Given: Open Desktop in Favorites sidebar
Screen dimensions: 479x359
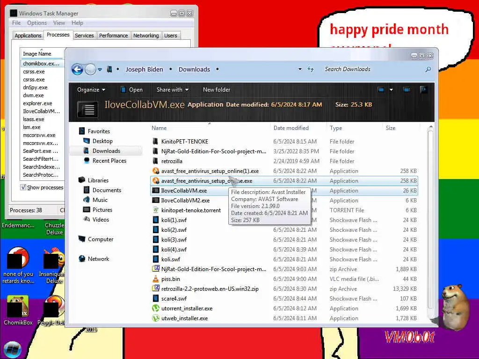Looking at the screenshot, I should tap(102, 141).
